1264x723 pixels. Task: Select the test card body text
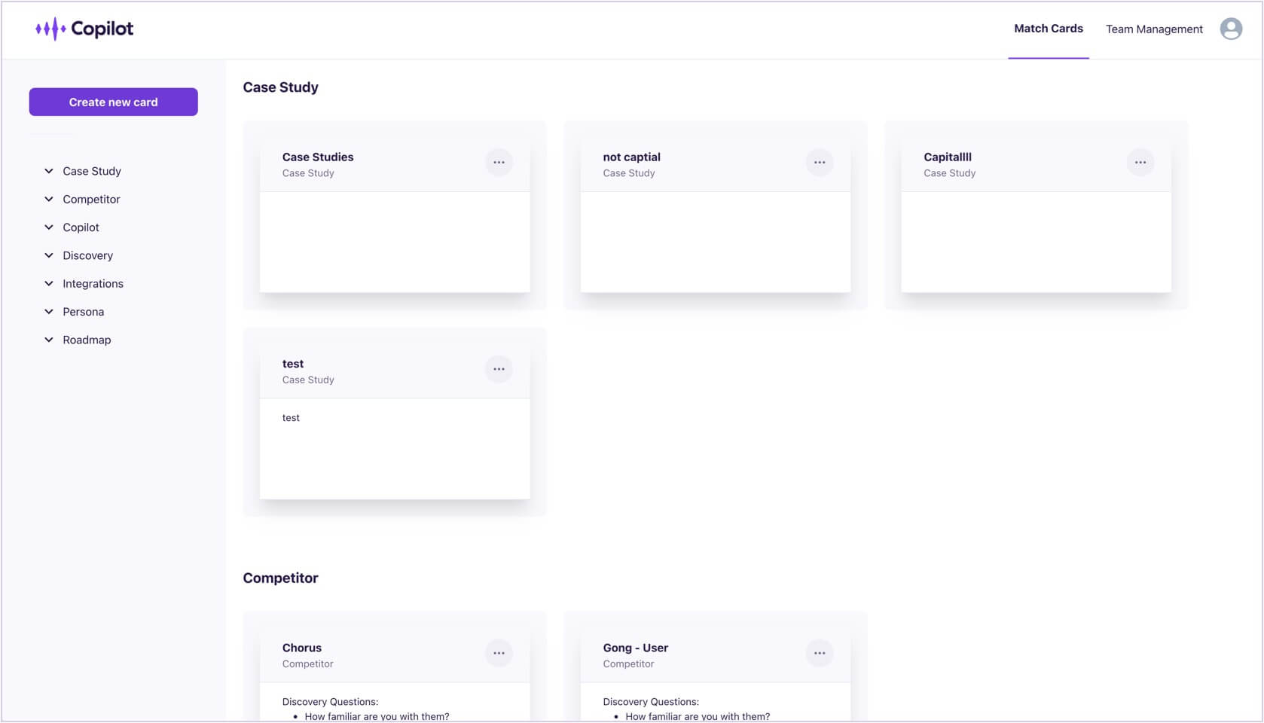[x=292, y=417]
